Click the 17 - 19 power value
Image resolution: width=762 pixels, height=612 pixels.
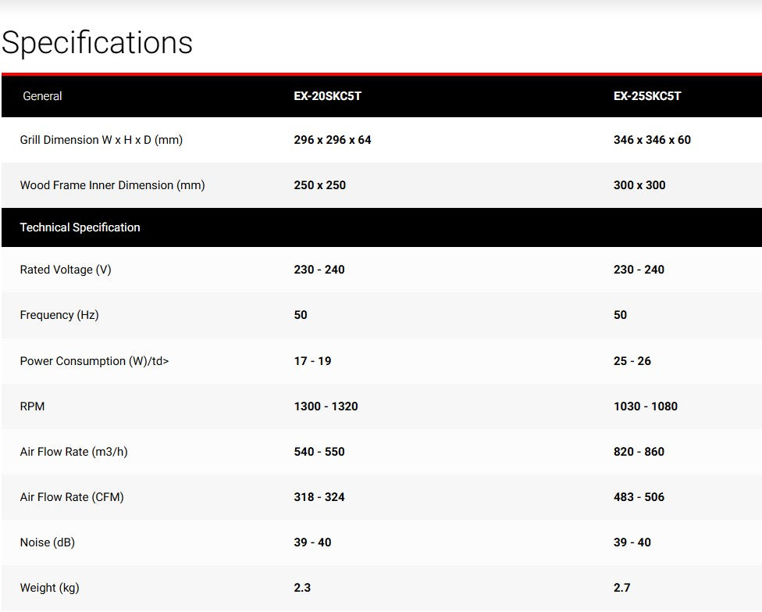tap(312, 361)
